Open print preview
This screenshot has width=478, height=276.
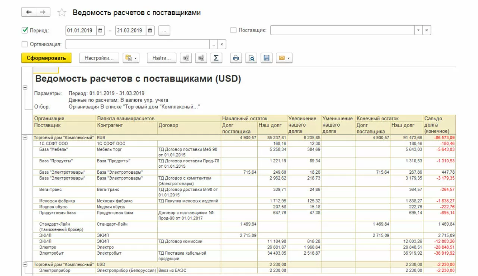tap(251, 58)
